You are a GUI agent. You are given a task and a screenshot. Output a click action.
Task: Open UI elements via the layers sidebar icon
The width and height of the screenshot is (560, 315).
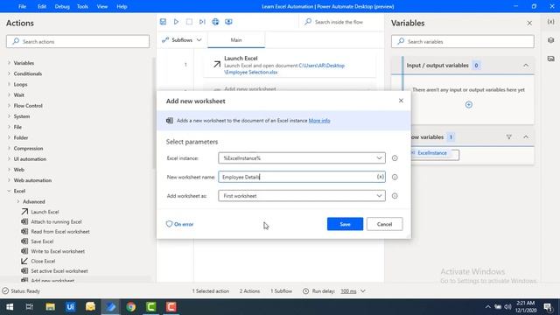(550, 40)
